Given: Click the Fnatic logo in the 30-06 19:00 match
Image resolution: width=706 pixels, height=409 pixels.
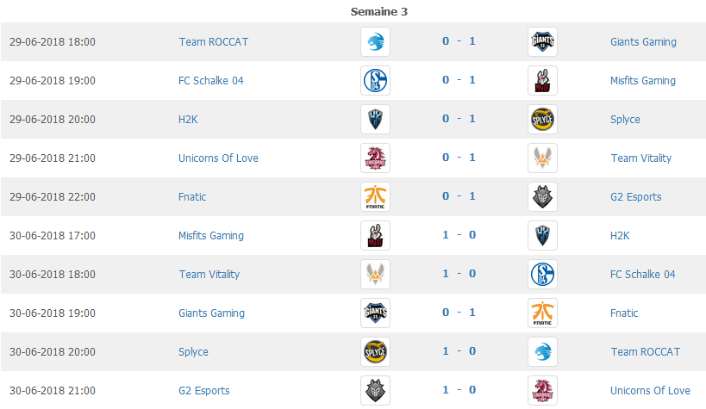Looking at the screenshot, I should [x=542, y=313].
